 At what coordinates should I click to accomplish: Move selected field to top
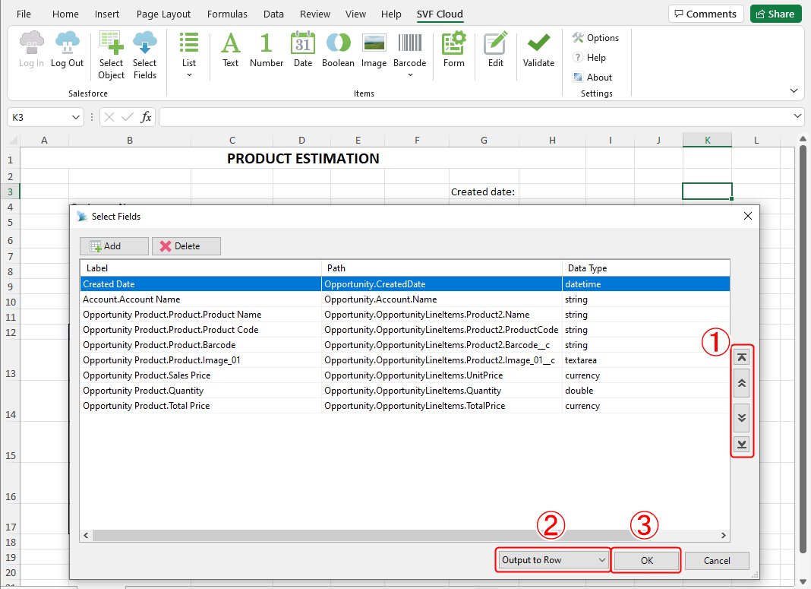click(x=742, y=357)
